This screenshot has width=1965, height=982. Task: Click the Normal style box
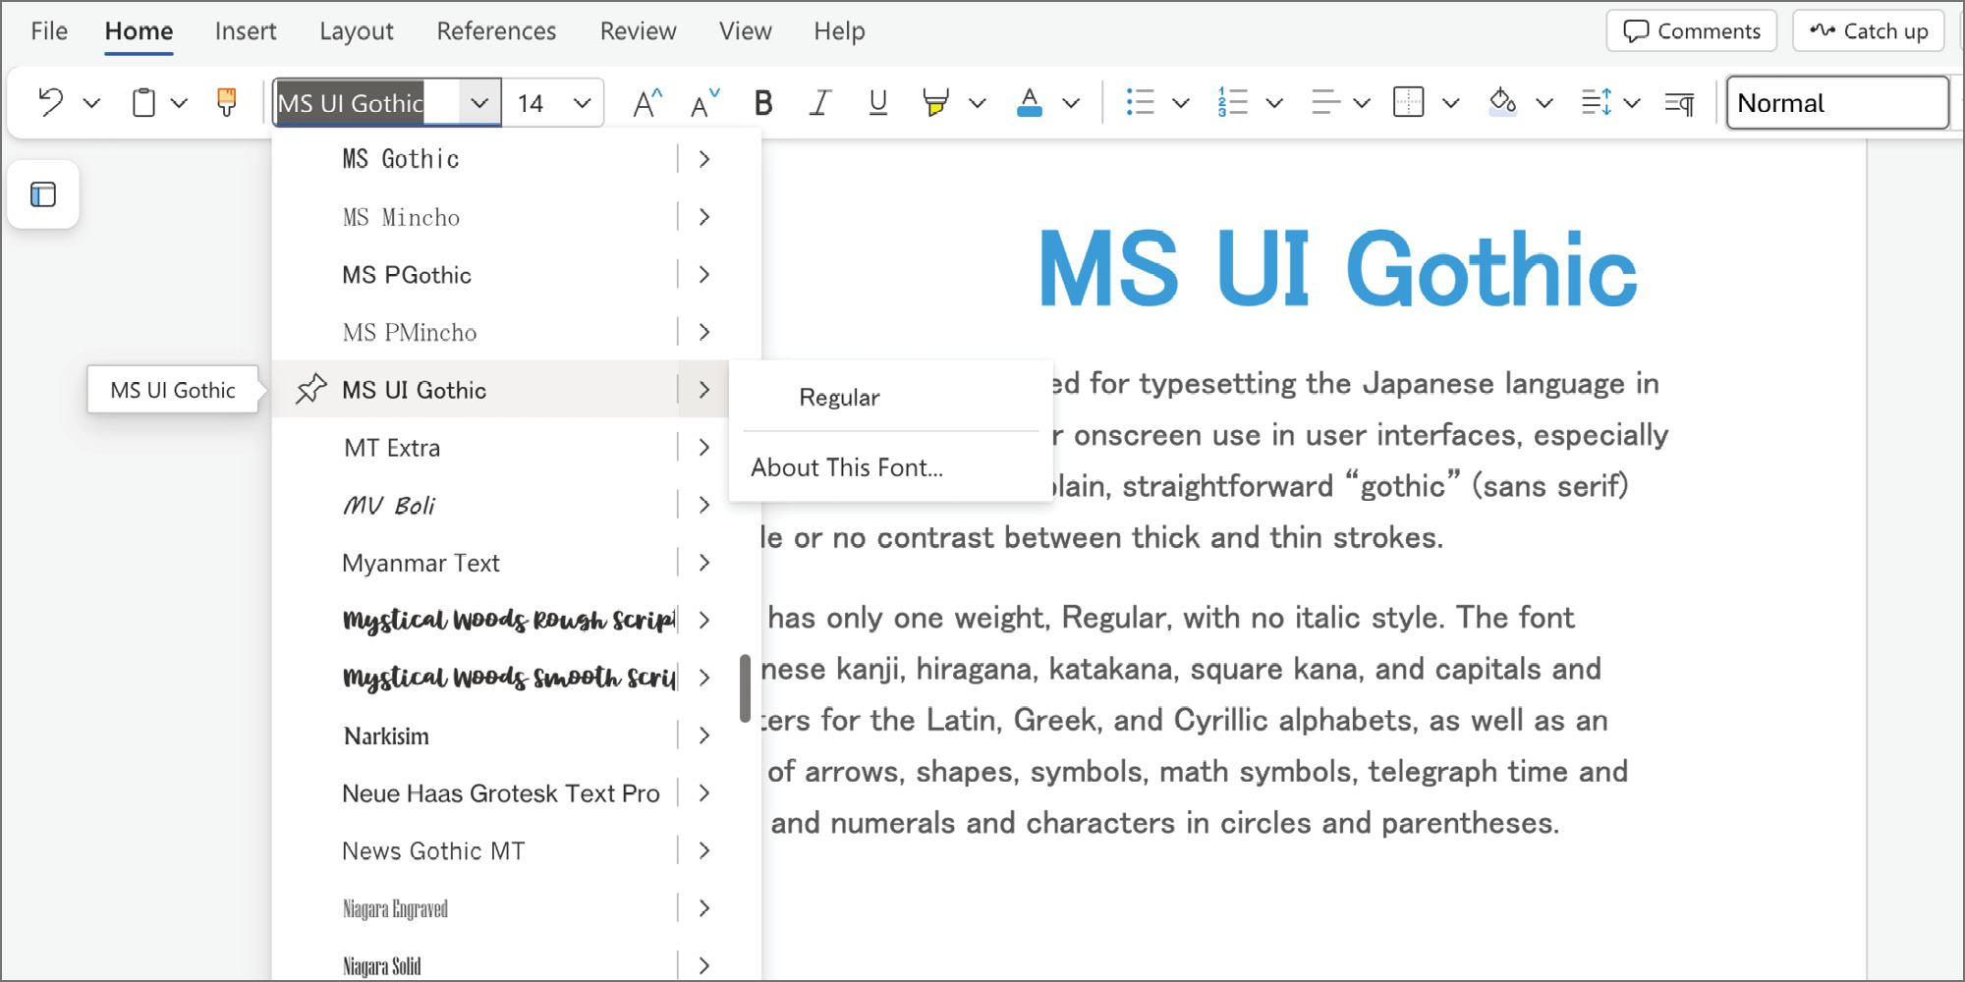[1837, 102]
